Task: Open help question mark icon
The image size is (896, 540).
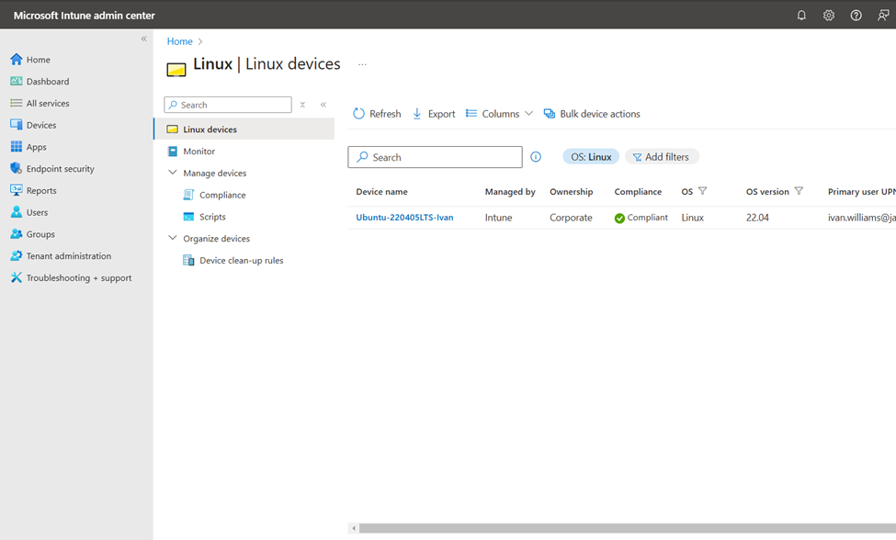Action: (x=856, y=16)
